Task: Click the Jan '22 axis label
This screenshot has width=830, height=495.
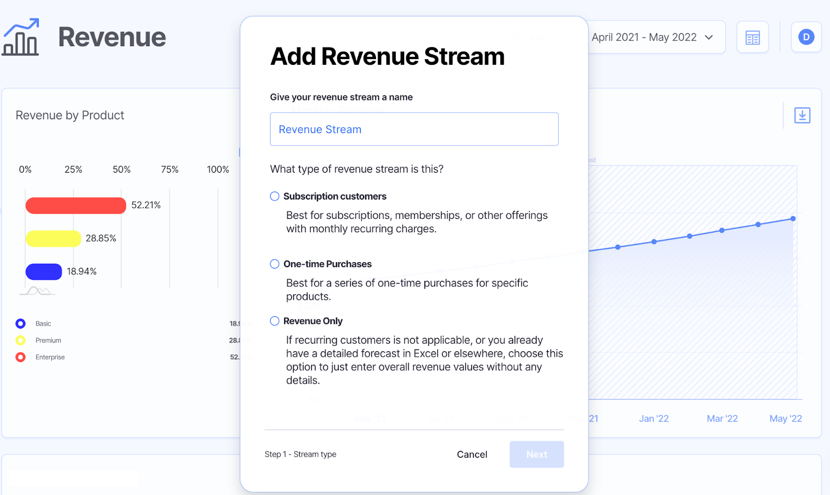Action: point(654,418)
